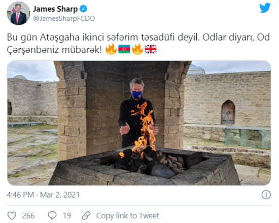
Task: Open the Ateshgah fire temple photo
Action: pos(139,123)
